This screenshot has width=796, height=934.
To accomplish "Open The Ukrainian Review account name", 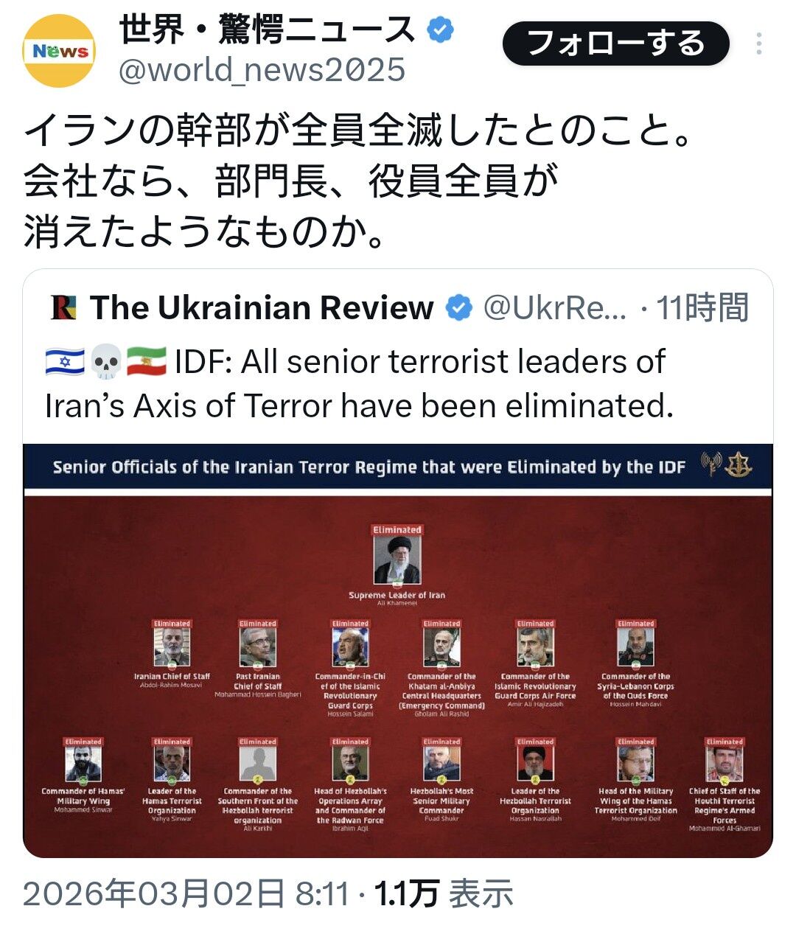I will [x=262, y=307].
